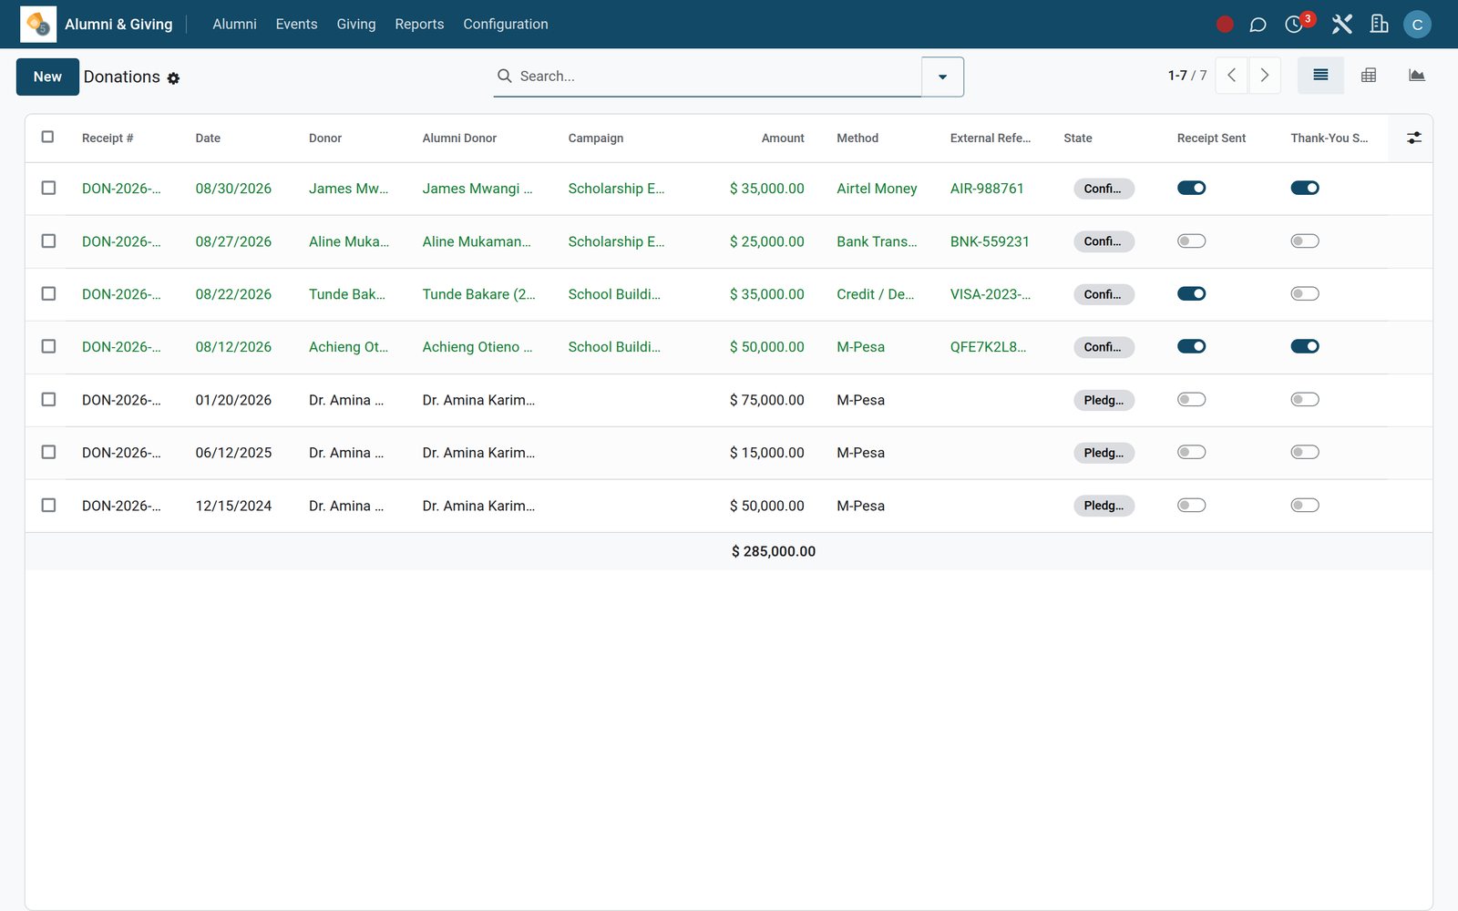The image size is (1458, 911).
Task: Sort by the Date column header
Action: point(208,138)
